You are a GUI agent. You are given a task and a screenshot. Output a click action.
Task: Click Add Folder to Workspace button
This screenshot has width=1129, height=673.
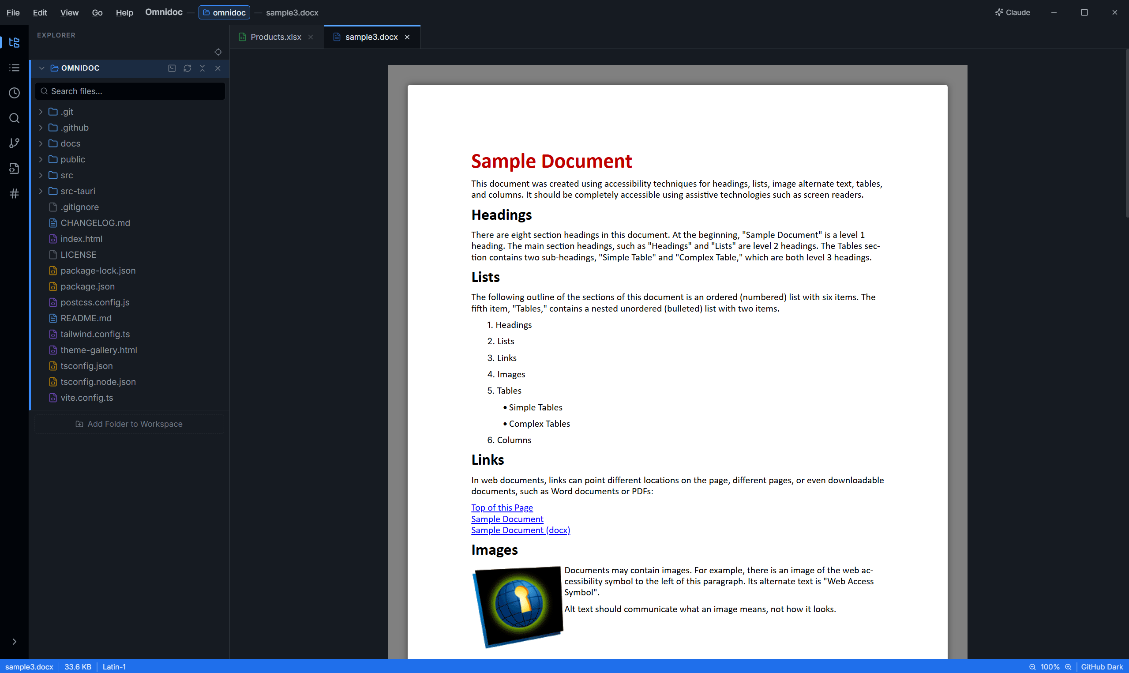click(129, 424)
